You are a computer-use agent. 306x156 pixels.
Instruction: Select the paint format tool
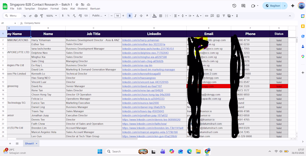coord(41,16)
